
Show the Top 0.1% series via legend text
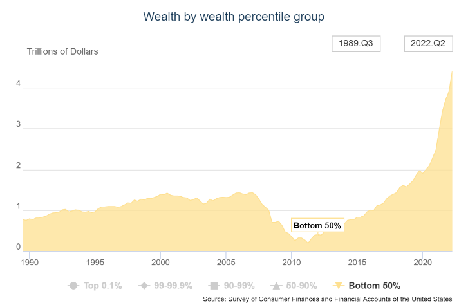click(x=103, y=286)
